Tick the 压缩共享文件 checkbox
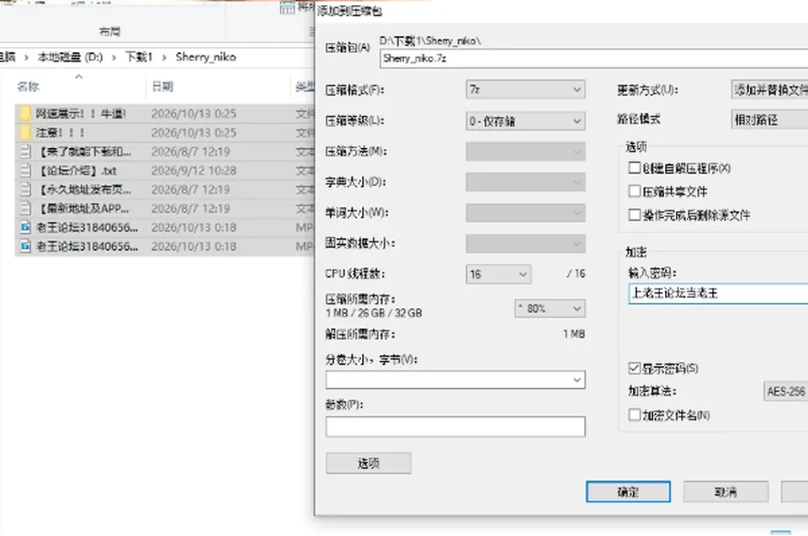 [635, 191]
